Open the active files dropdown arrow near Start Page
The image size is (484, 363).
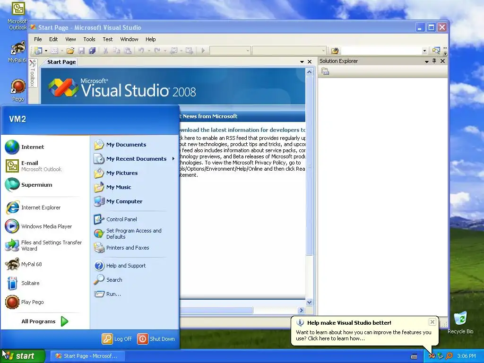pos(302,62)
